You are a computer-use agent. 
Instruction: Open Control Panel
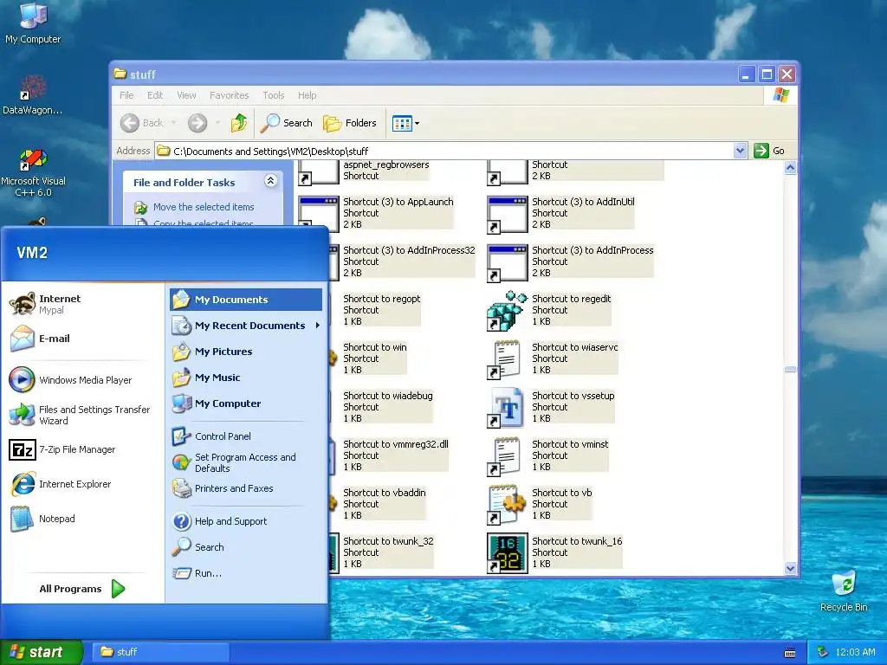click(x=211, y=436)
